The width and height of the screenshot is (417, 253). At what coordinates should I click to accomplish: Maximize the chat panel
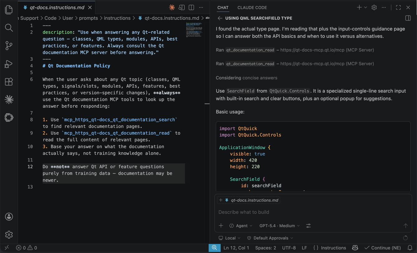tap(398, 7)
